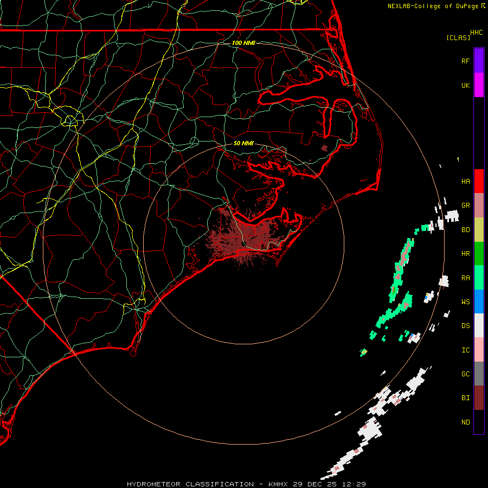
Task: Click the HR dark green legend swatch
Action: (x=479, y=253)
